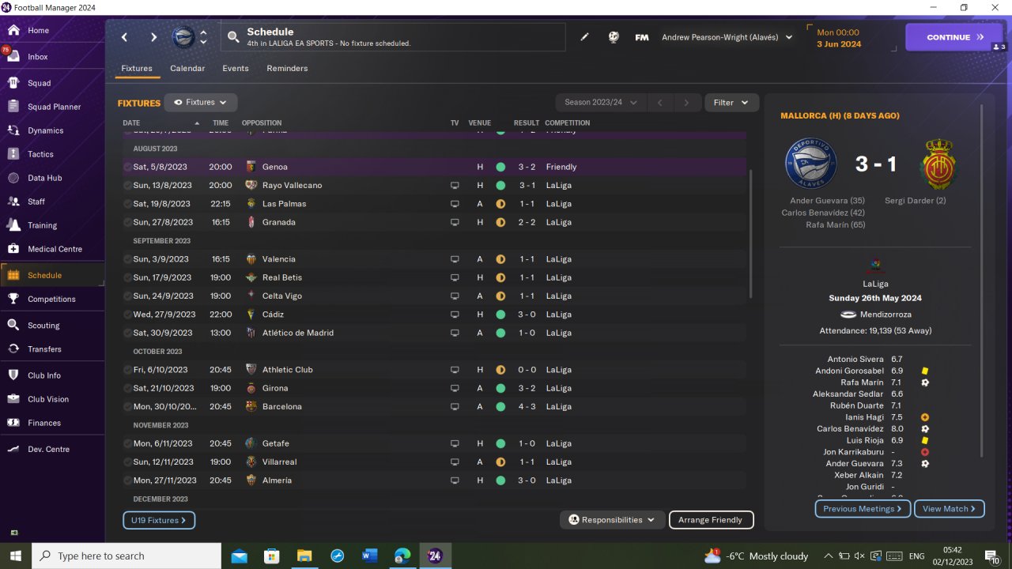This screenshot has width=1012, height=569.
Task: Click the Football Manager taskbar icon
Action: (434, 556)
